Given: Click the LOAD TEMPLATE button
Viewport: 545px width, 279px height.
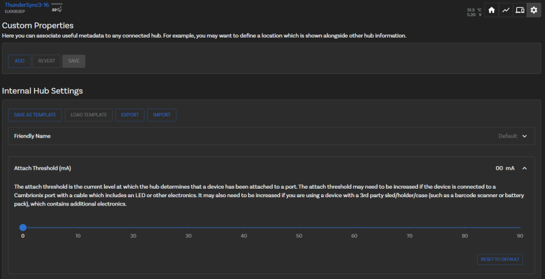Looking at the screenshot, I should point(89,115).
